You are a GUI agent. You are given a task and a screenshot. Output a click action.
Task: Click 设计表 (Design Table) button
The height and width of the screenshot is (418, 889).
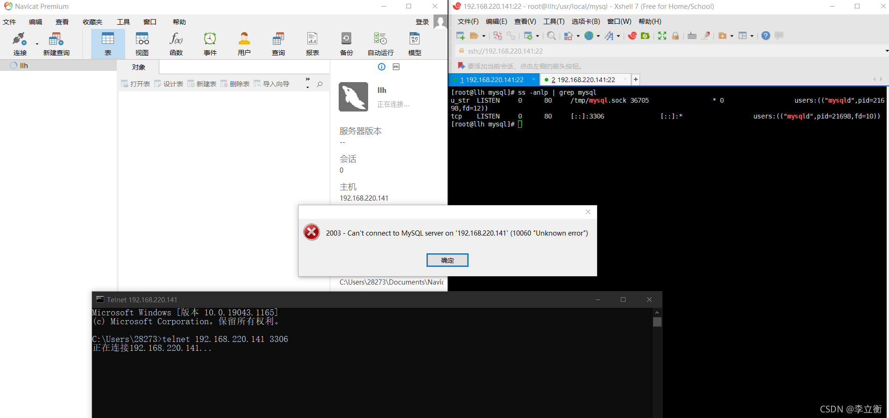tap(169, 84)
